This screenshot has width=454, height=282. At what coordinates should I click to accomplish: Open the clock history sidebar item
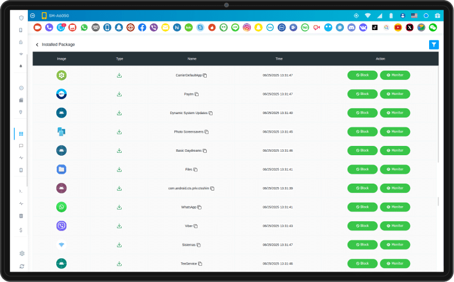click(21, 88)
